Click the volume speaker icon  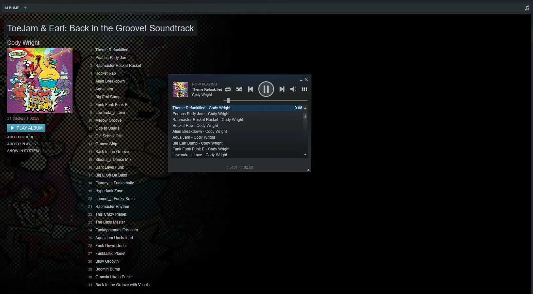(293, 89)
